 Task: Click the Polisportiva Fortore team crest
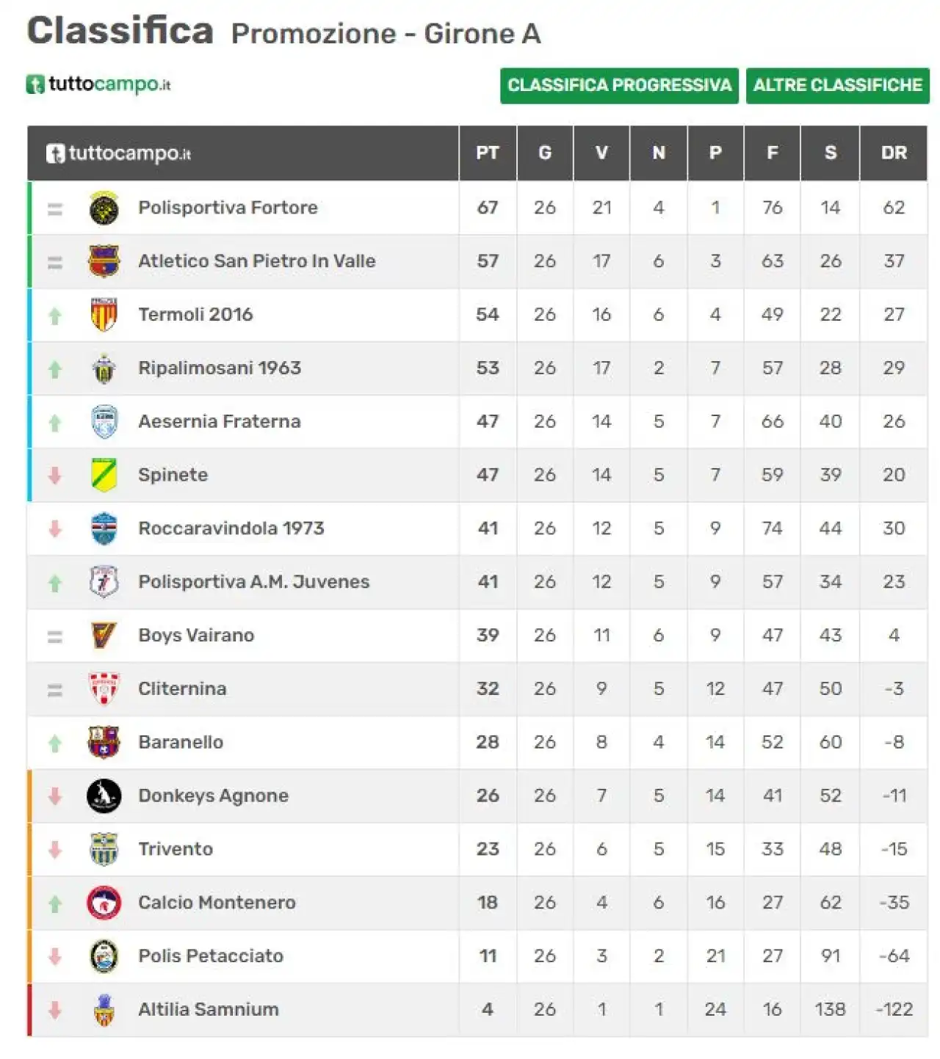(104, 208)
